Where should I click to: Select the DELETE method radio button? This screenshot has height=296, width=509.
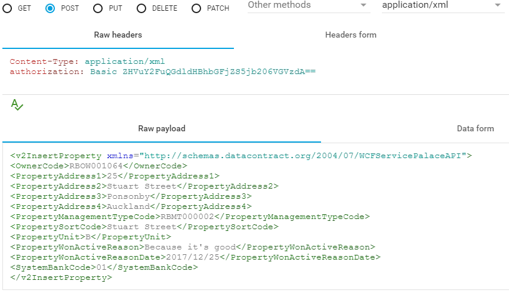(x=141, y=8)
